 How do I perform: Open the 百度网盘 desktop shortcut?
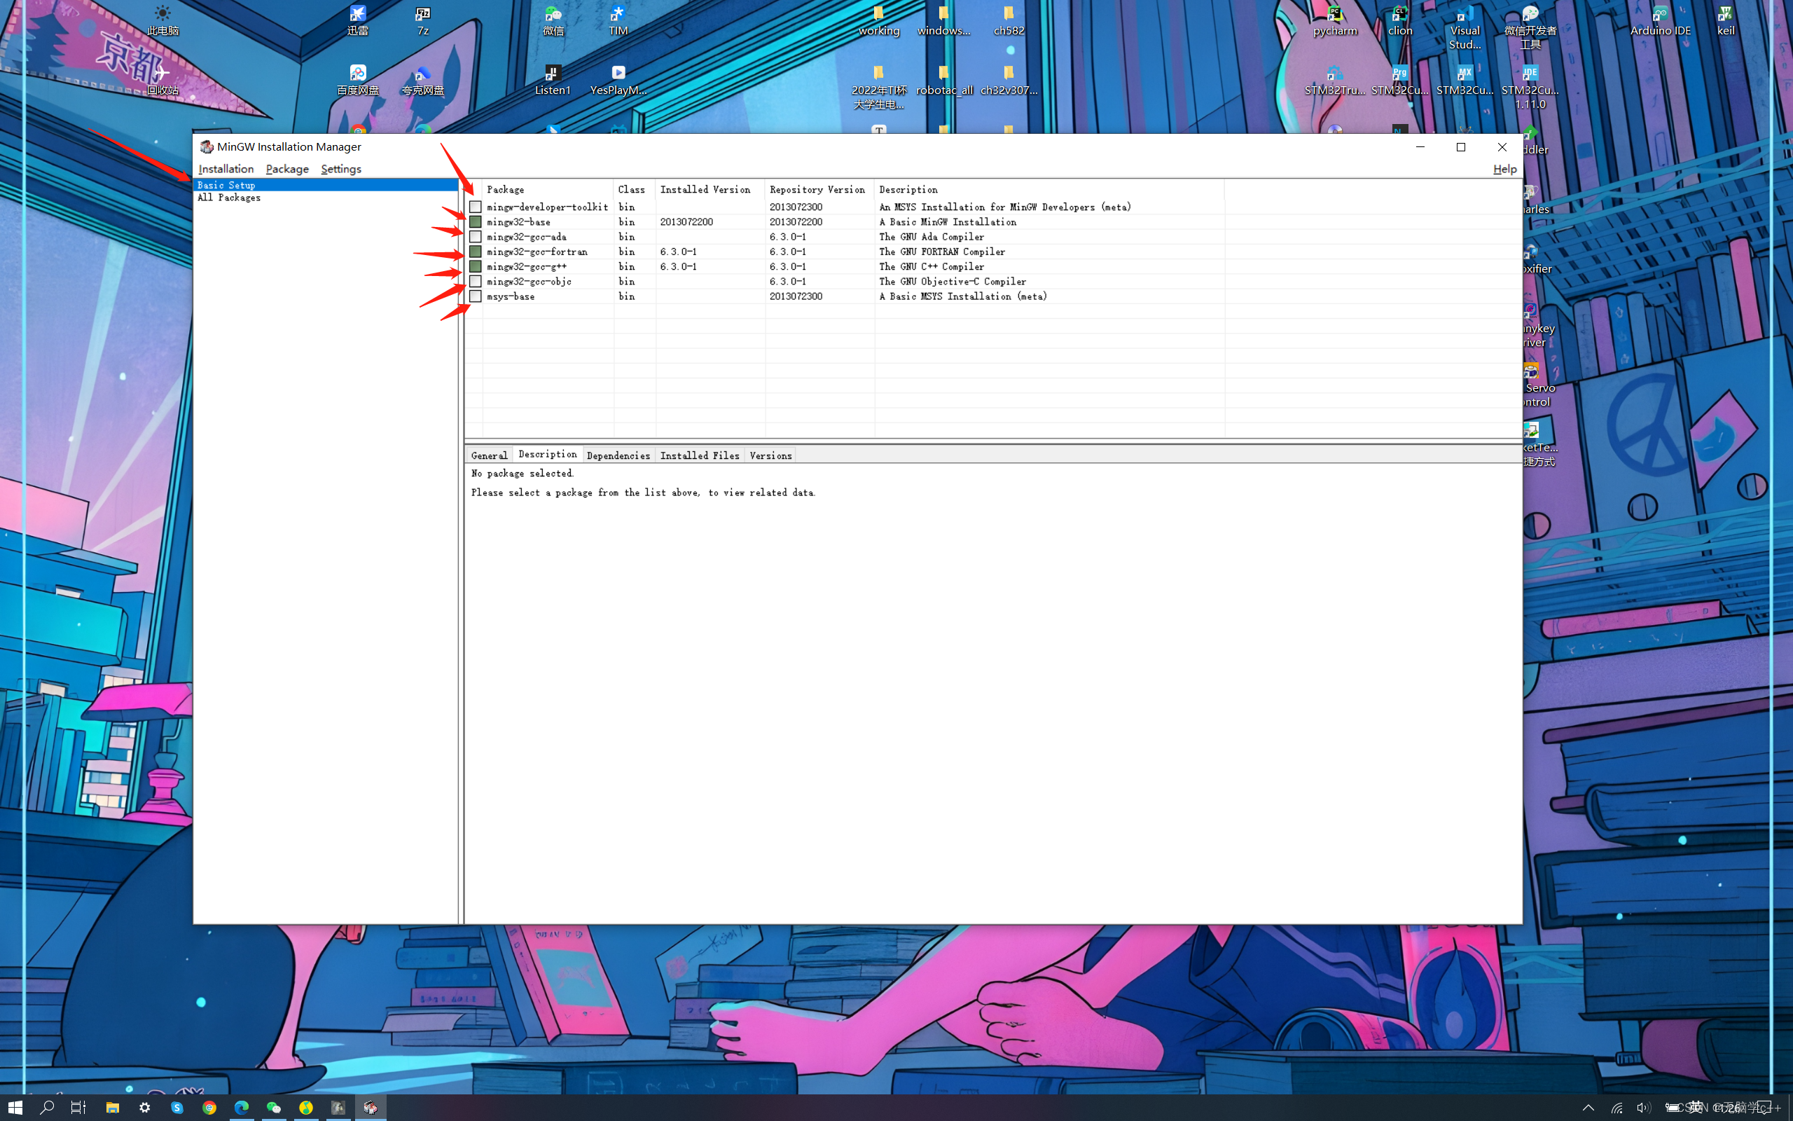point(358,81)
